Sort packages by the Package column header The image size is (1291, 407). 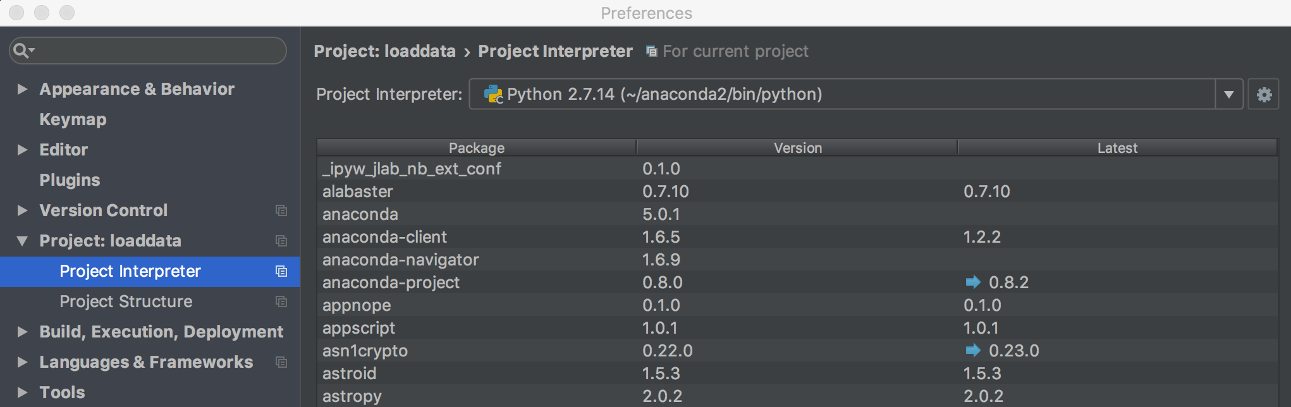[x=476, y=148]
